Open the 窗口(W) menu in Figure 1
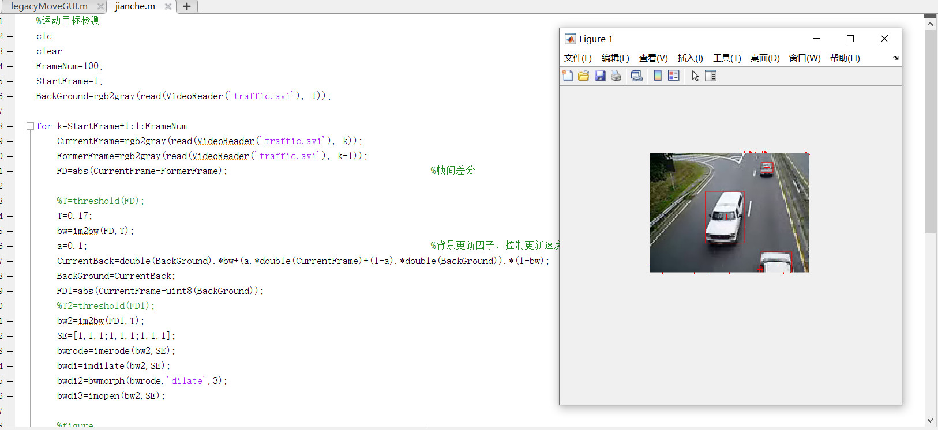This screenshot has height=430, width=938. pos(805,58)
